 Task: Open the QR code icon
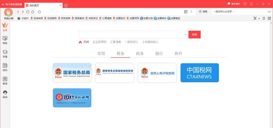(x=186, y=12)
